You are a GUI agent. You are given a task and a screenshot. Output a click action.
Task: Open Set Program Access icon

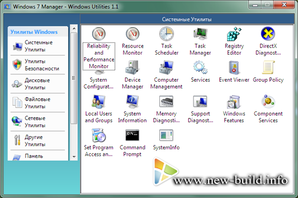(99, 135)
